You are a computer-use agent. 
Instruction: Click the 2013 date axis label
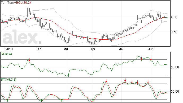(x=9, y=49)
